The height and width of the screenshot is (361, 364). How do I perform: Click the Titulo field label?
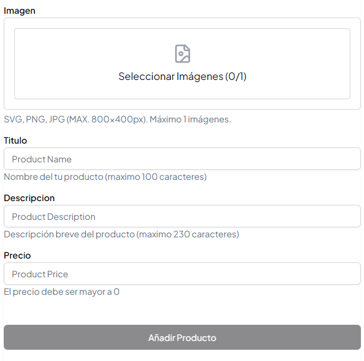point(16,141)
